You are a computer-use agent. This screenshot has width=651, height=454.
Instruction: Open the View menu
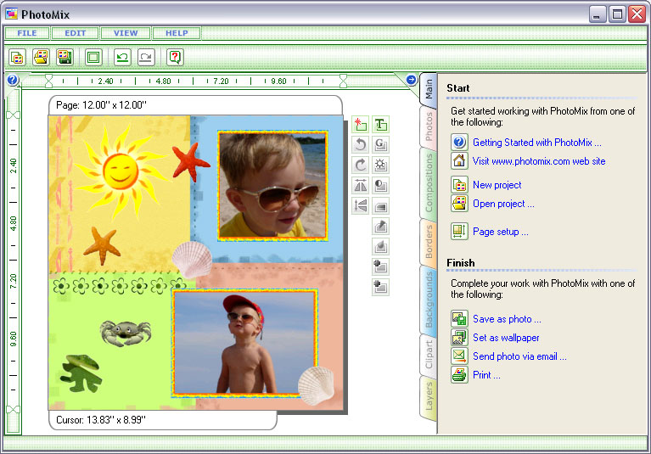[125, 33]
